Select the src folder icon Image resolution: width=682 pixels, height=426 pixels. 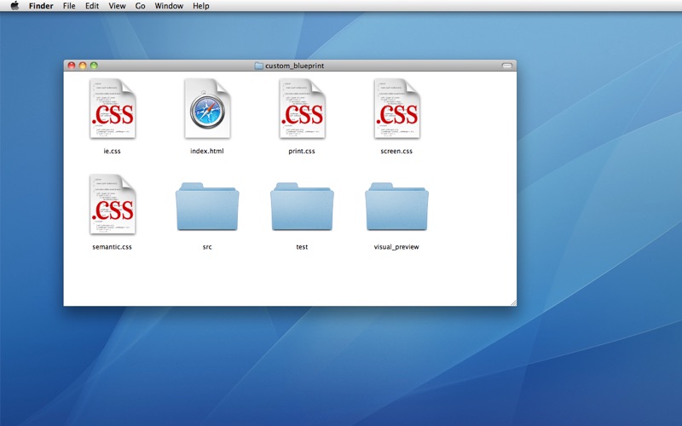[207, 206]
